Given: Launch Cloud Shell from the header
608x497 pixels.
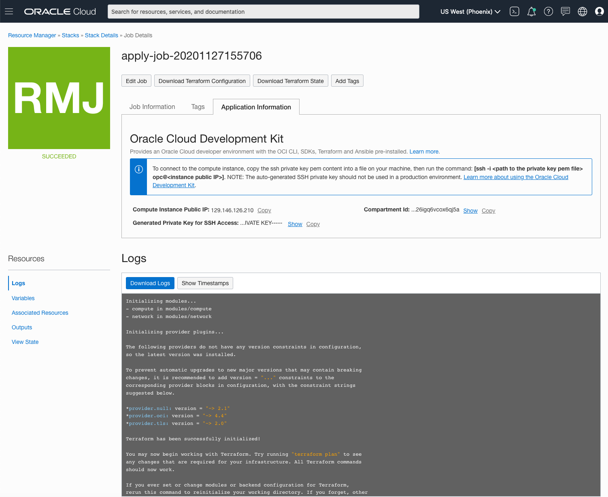Looking at the screenshot, I should (x=514, y=11).
